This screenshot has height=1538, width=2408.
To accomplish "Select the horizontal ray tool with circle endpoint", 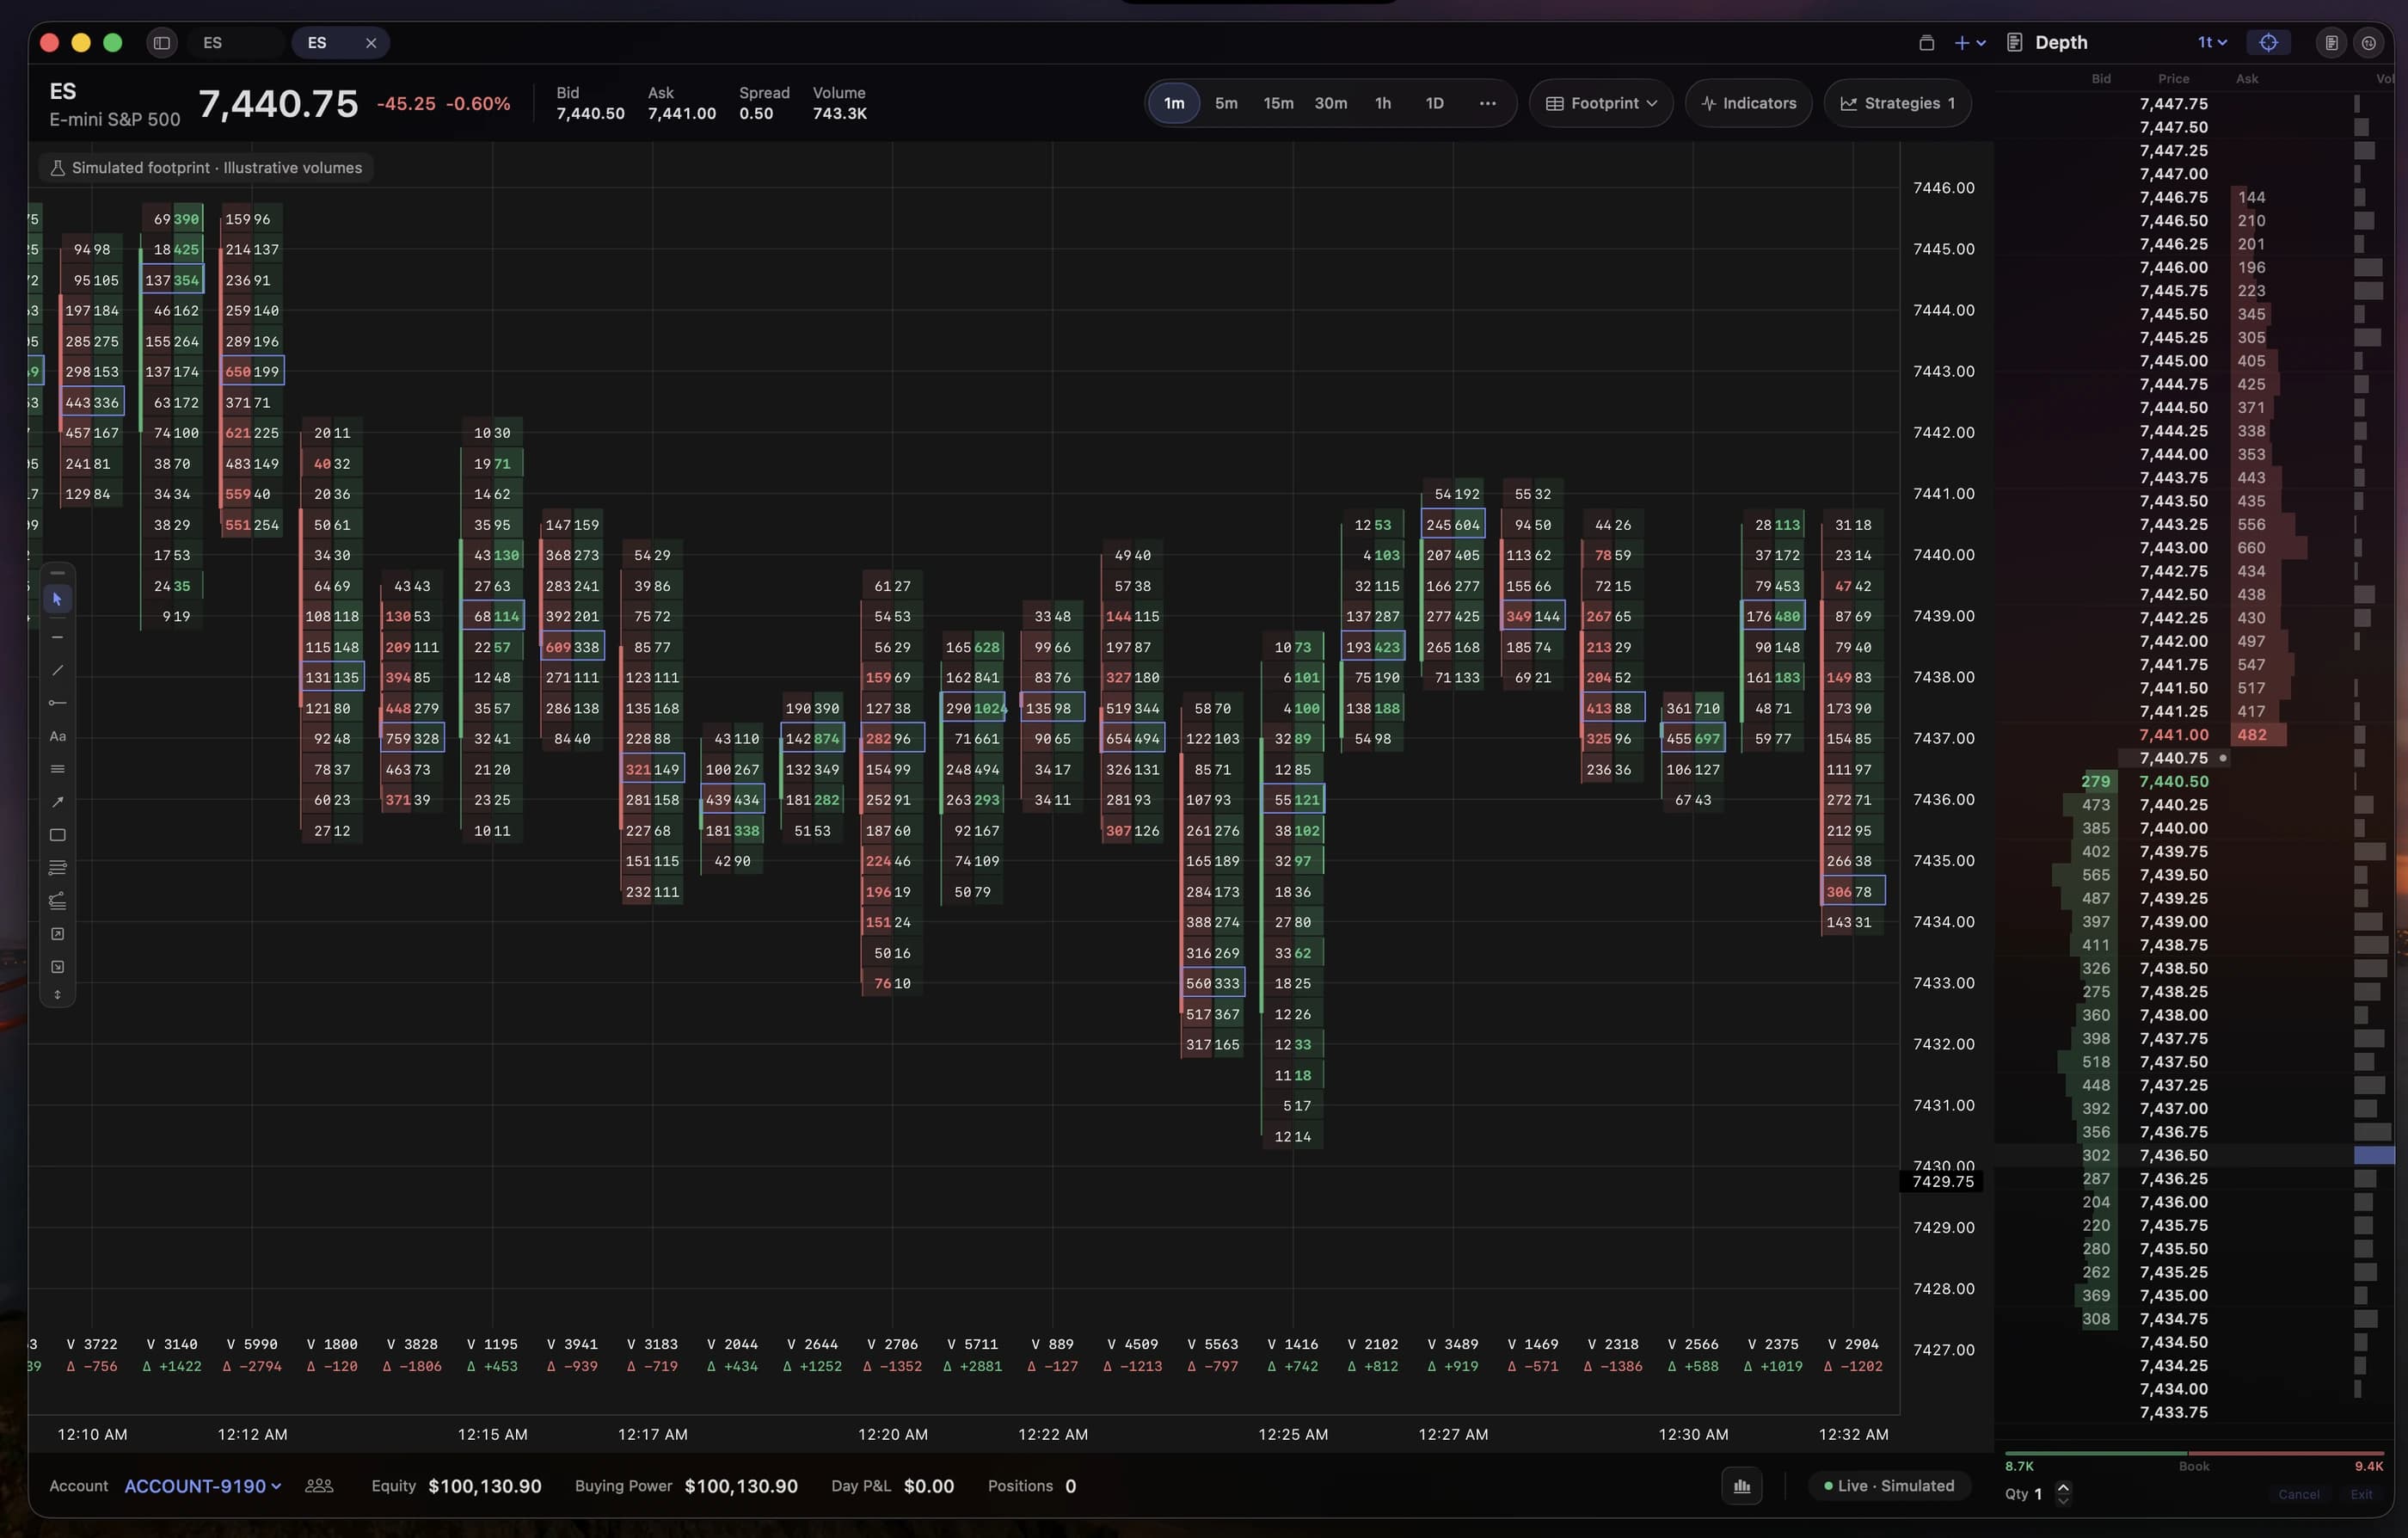I will [57, 703].
